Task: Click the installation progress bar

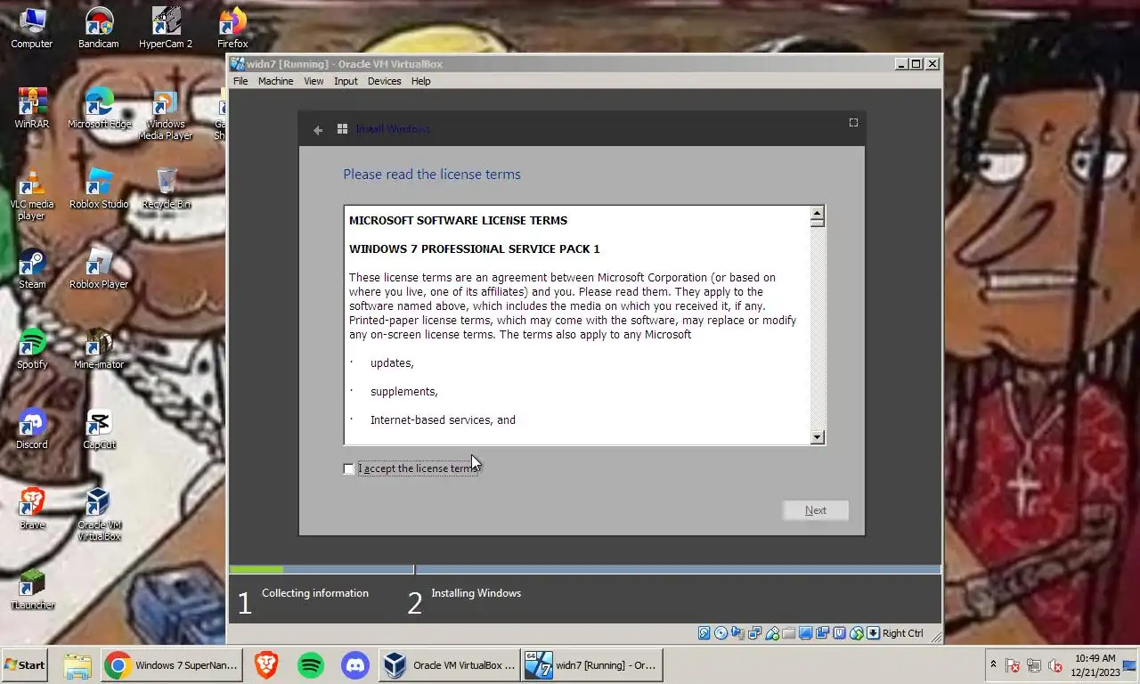Action: pyautogui.click(x=585, y=569)
